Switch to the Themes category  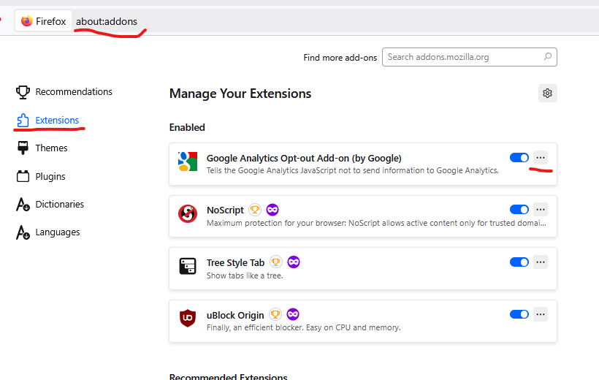coord(42,148)
